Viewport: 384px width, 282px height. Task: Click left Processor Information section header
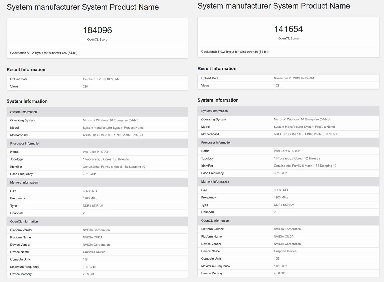click(97, 143)
